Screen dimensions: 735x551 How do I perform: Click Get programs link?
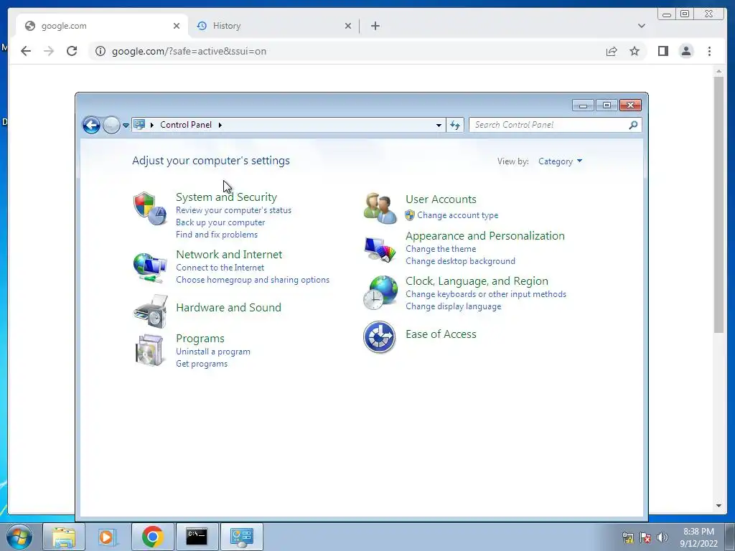tap(202, 364)
